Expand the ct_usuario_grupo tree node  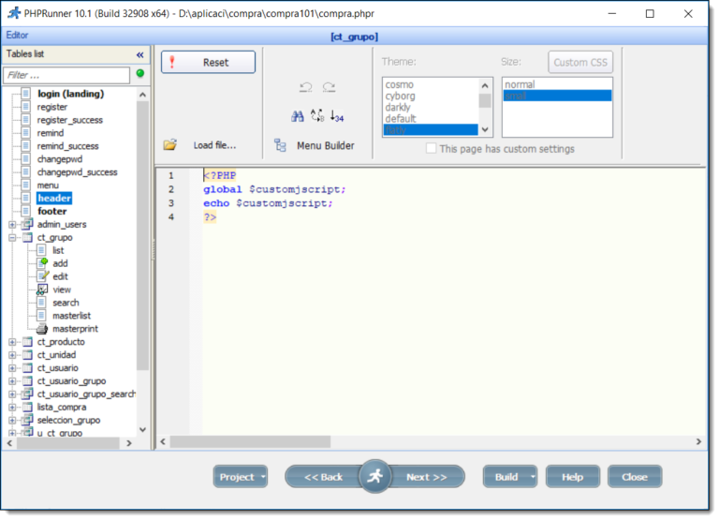pos(12,381)
